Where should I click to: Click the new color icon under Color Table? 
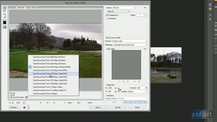(135, 81)
